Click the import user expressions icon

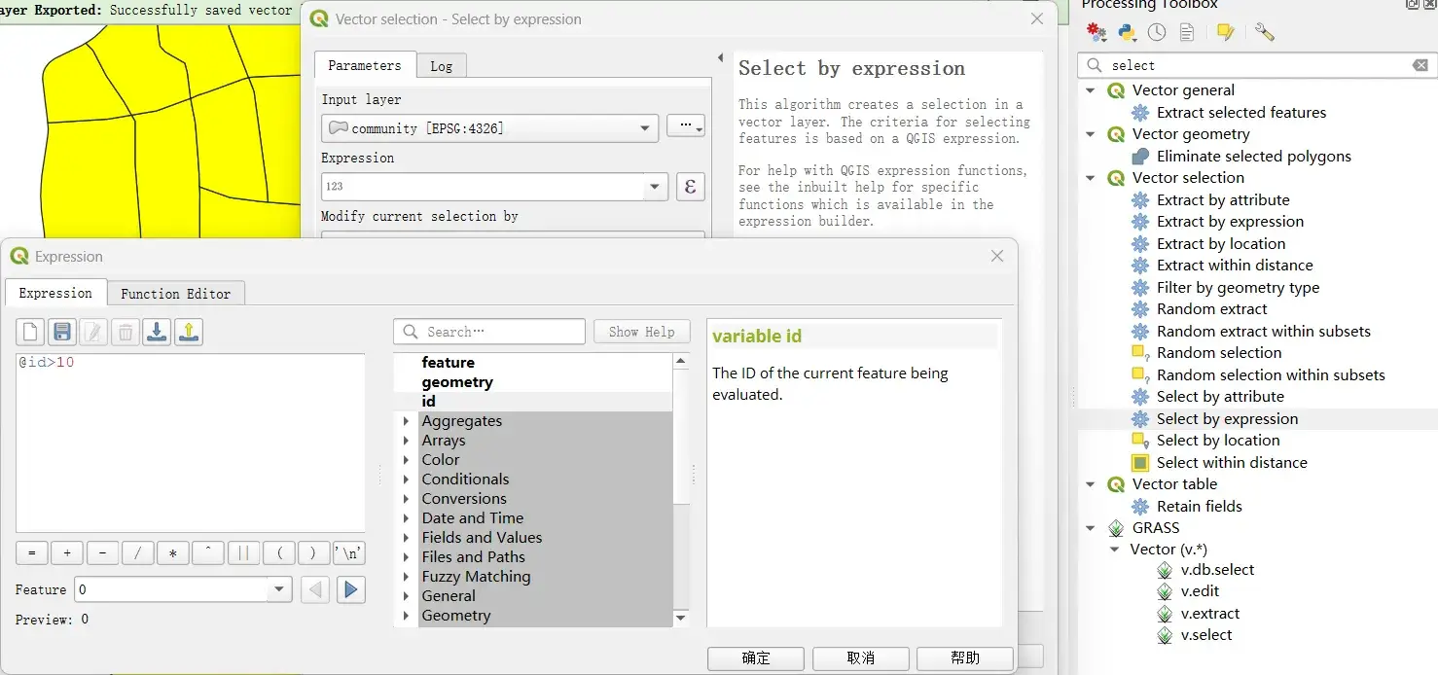(156, 333)
